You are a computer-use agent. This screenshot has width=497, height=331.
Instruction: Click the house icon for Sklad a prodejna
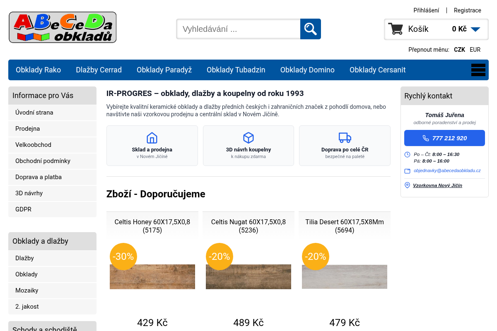[x=152, y=138]
